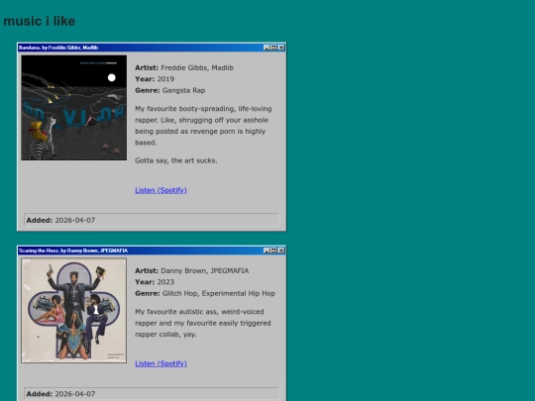The width and height of the screenshot is (535, 401).
Task: Click the Added date in the Bandana card
Action: click(74, 220)
